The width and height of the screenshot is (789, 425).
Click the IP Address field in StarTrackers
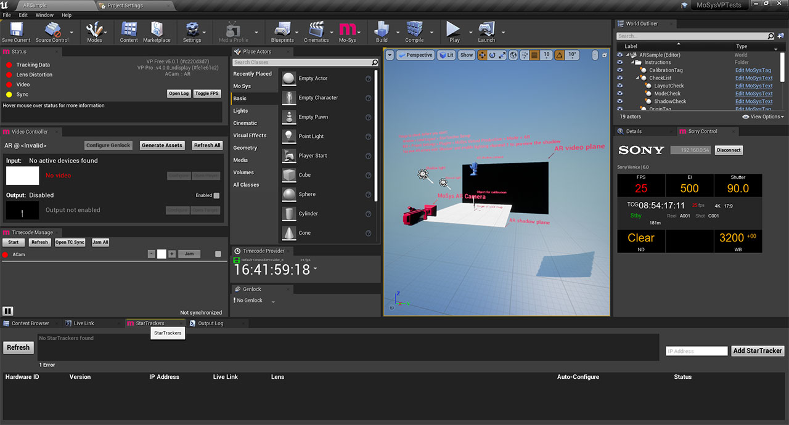click(697, 351)
